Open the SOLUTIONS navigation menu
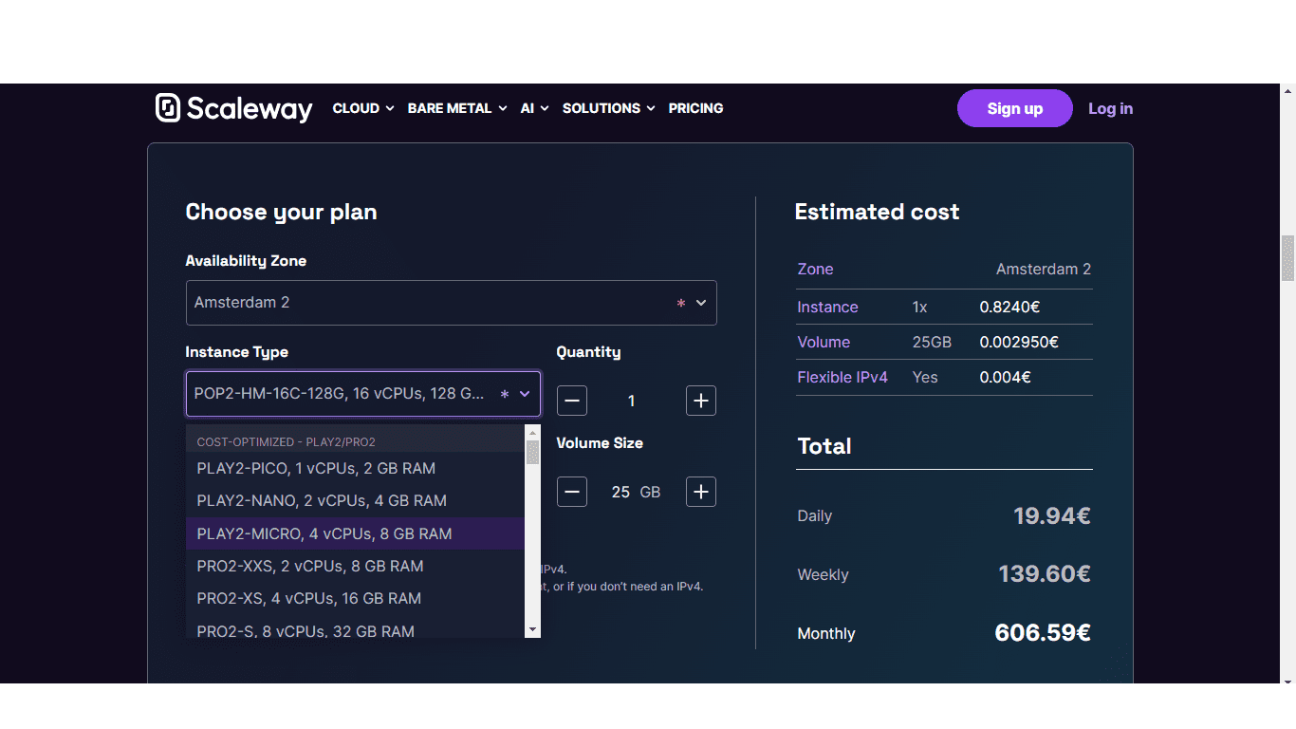1296x729 pixels. coord(609,108)
